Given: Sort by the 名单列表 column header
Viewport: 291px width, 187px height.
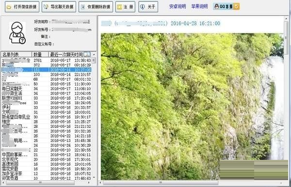Looking at the screenshot, I should click(16, 54).
